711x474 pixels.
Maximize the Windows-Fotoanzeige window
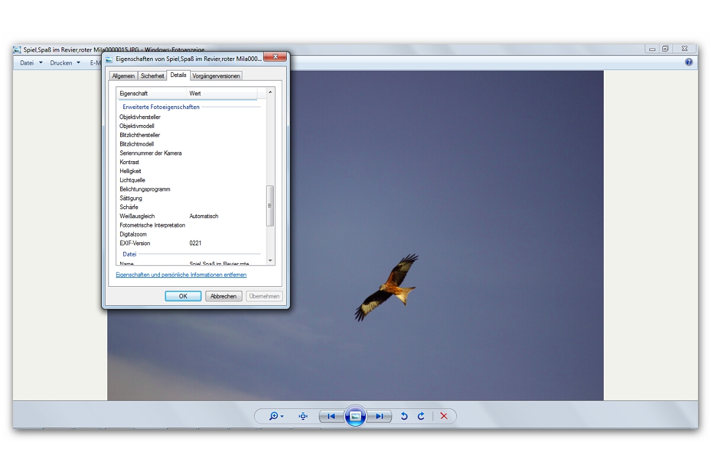pyautogui.click(x=665, y=49)
